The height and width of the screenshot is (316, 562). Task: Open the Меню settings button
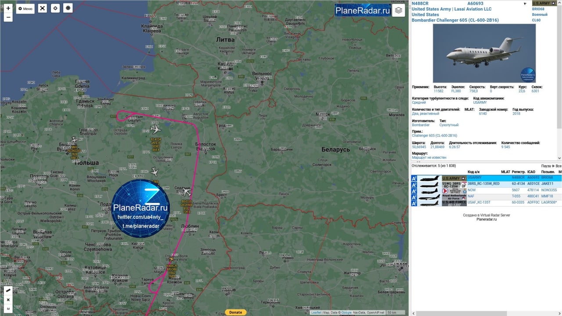25,8
